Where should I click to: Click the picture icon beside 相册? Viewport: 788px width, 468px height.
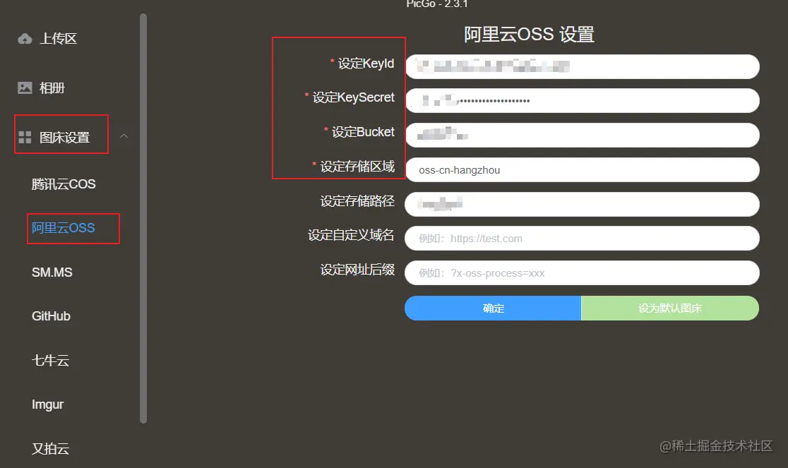[x=25, y=88]
